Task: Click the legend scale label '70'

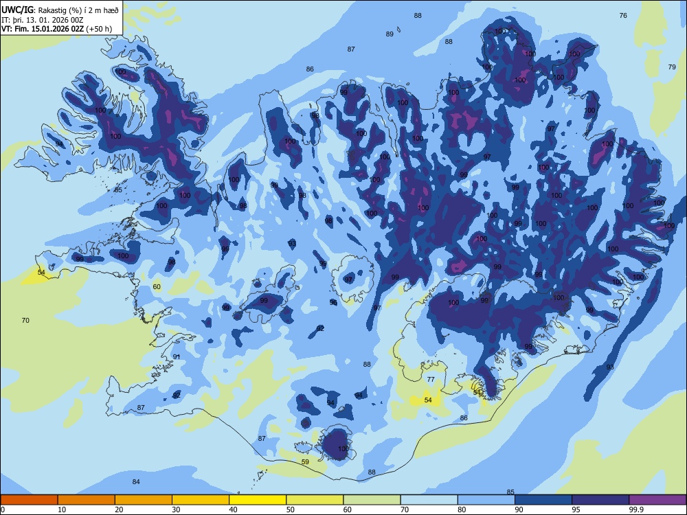Action: click(405, 510)
